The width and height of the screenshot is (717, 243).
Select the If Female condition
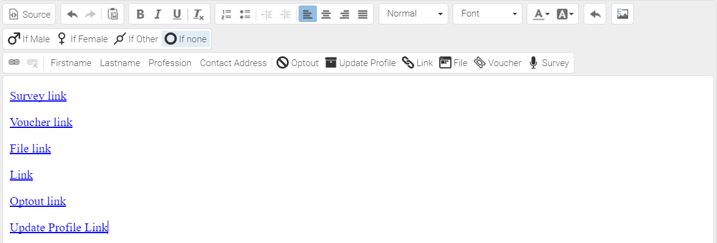[83, 39]
